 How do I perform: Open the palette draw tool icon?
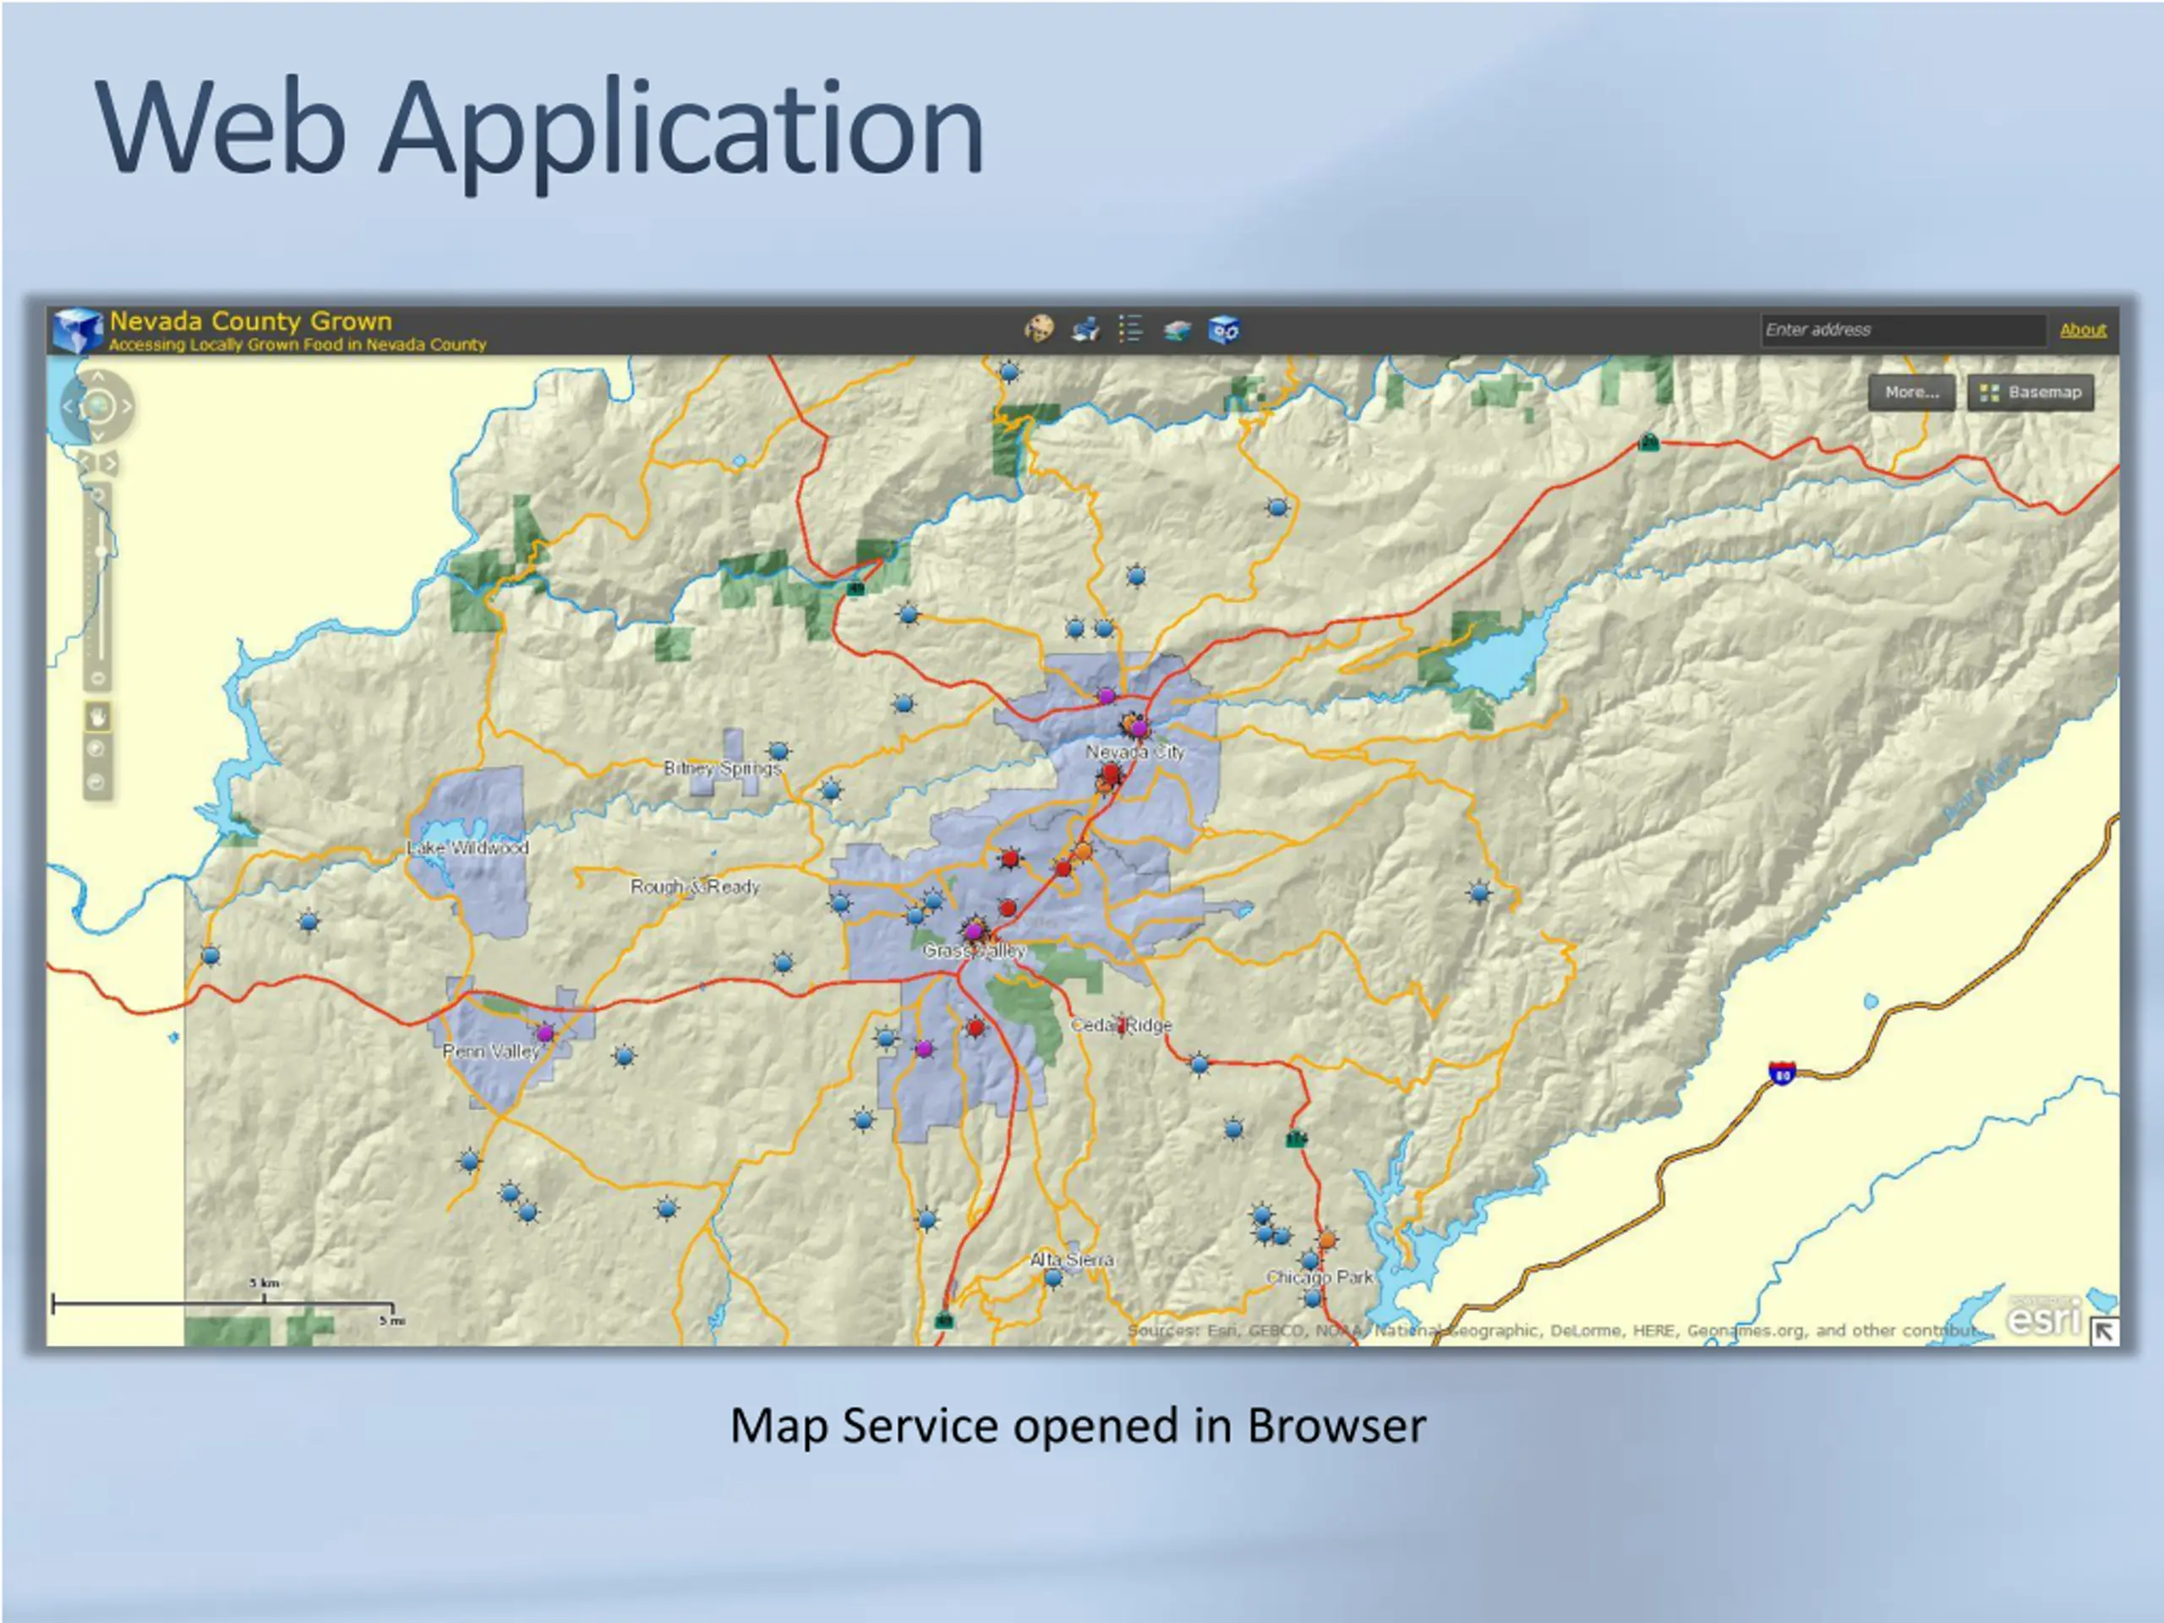[x=1039, y=329]
